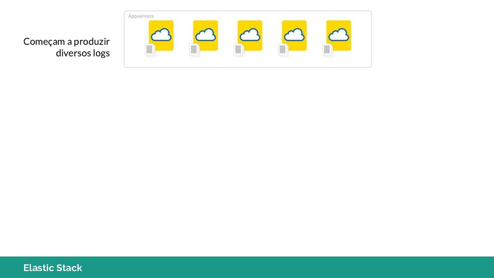Click the first yellow cloud appserver icon
494x278 pixels.
click(161, 35)
